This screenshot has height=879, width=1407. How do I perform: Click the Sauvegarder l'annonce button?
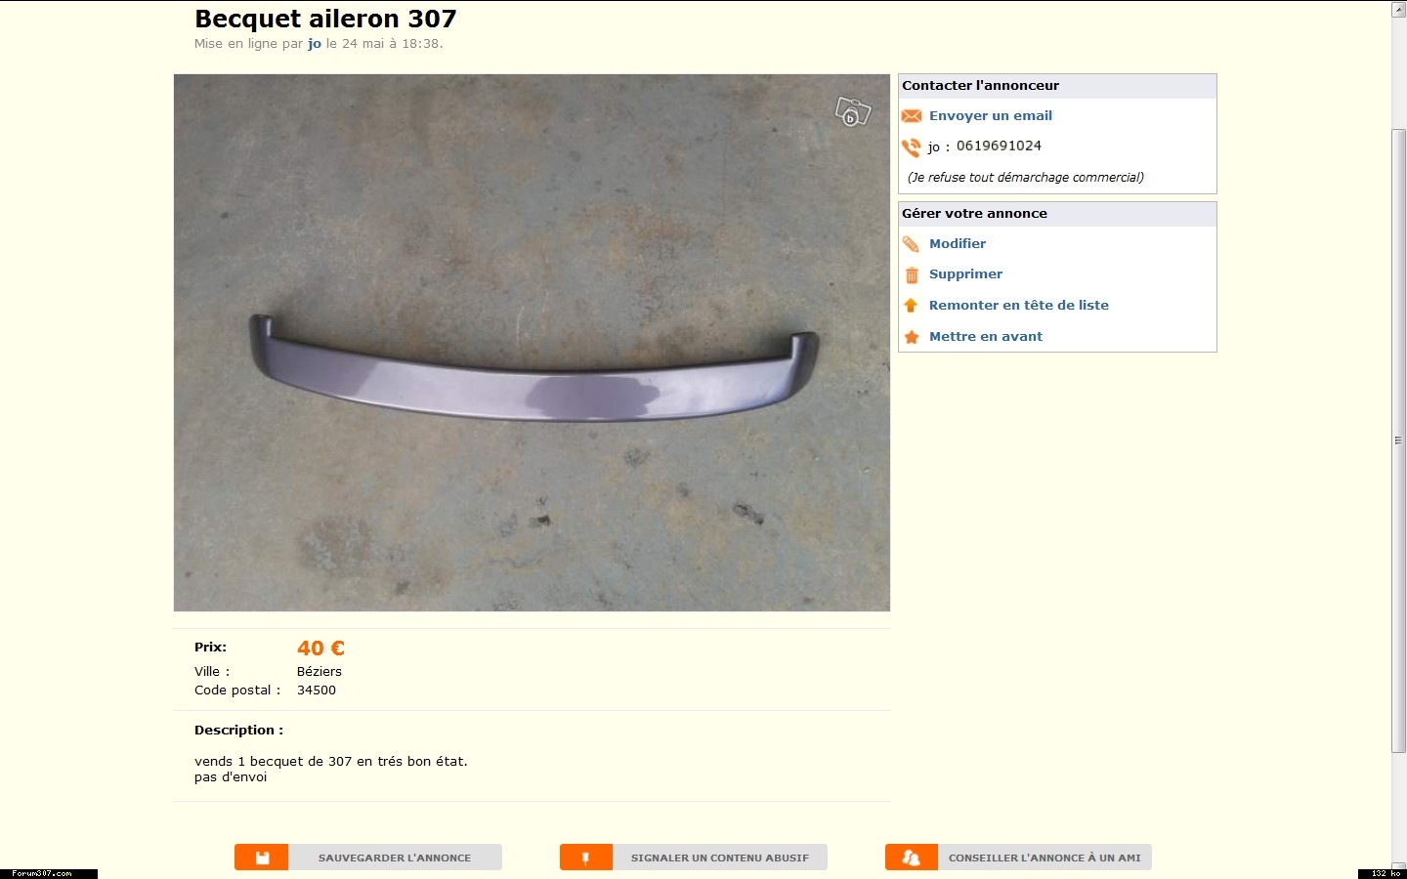368,858
